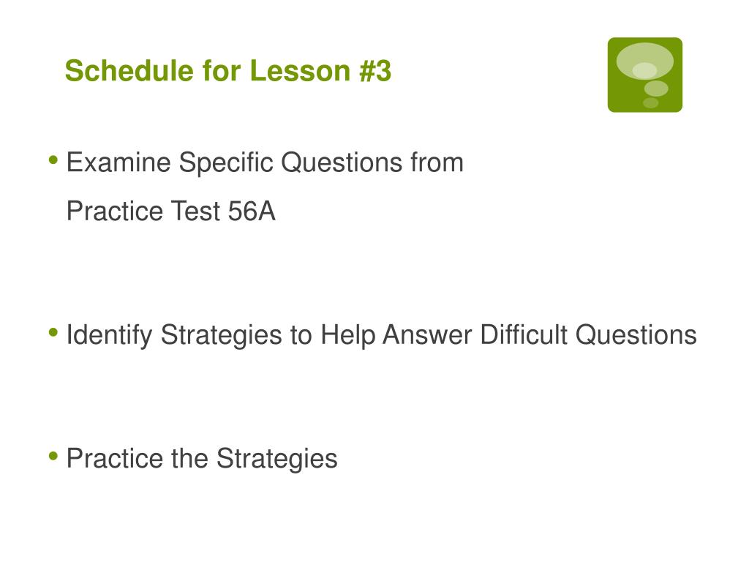Viewport: 749px width, 562px height.
Task: Click the Practice Test 56A line
Action: tap(171, 211)
